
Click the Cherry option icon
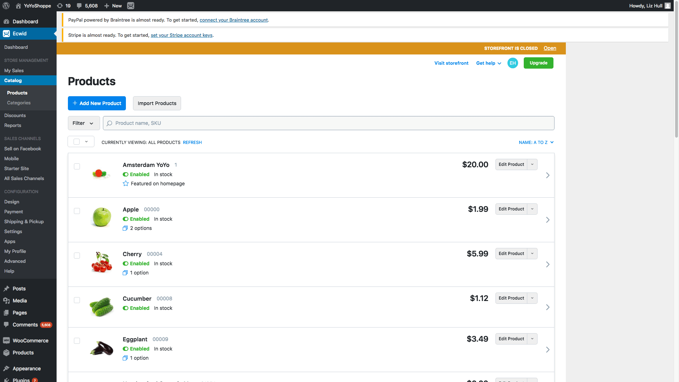coord(125,273)
